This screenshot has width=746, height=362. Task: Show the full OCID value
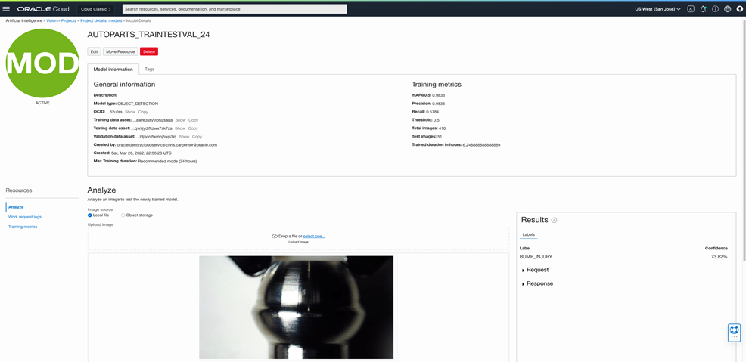[x=130, y=112]
